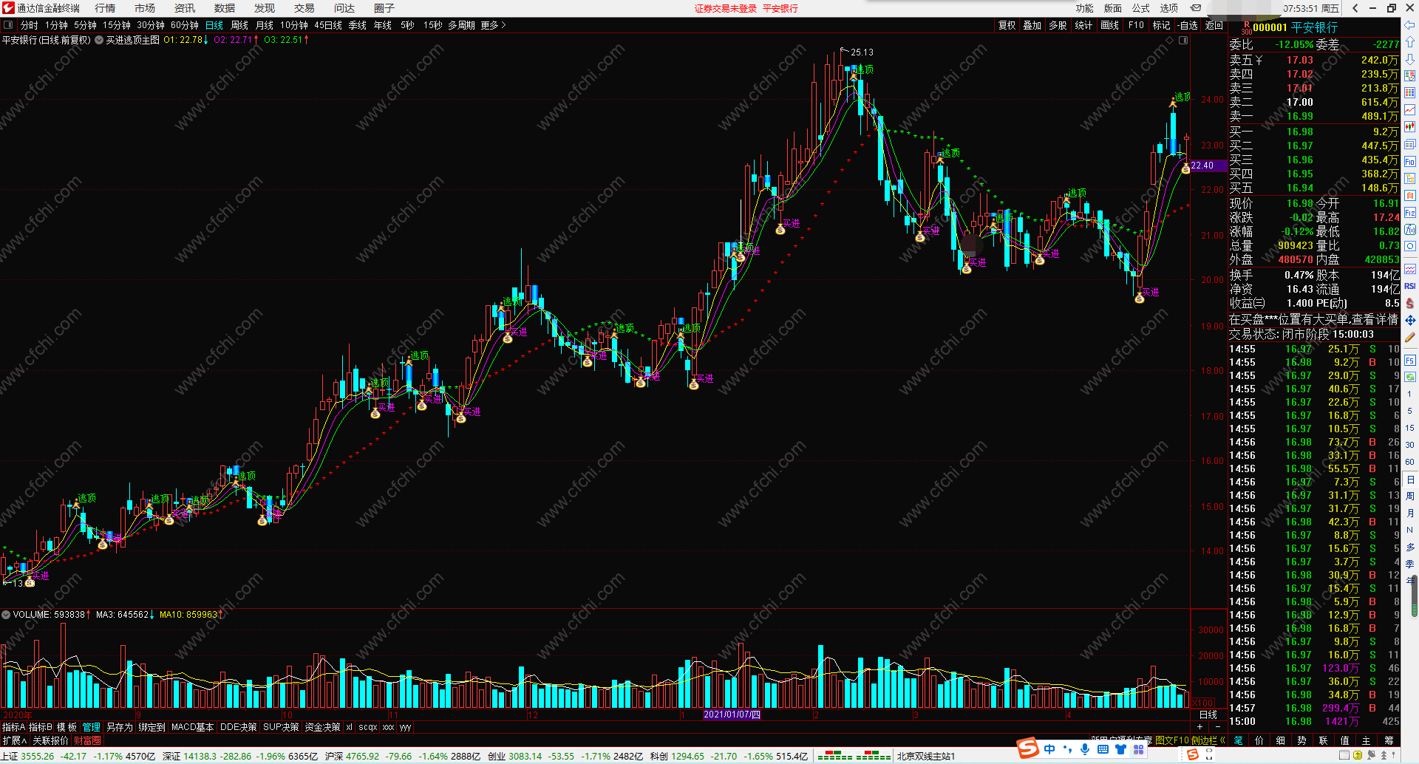Click the FS icon in right sidebar
This screenshot has height=764, width=1419.
click(1410, 361)
